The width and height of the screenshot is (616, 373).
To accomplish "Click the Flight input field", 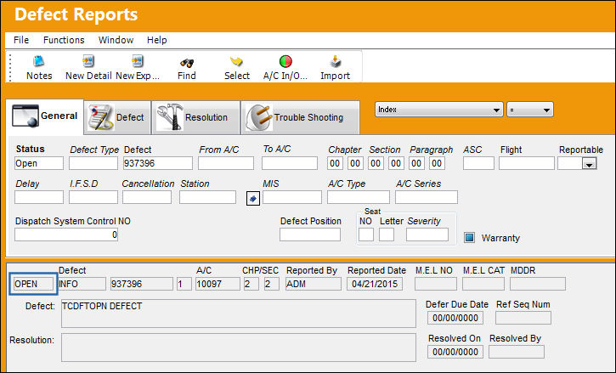I will [x=527, y=163].
